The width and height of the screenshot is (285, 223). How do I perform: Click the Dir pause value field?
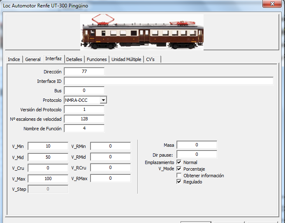(197, 154)
